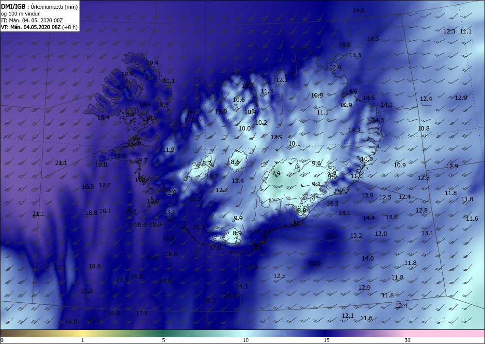Click the 8.6 value on the map
The image size is (485, 344).
click(x=235, y=162)
